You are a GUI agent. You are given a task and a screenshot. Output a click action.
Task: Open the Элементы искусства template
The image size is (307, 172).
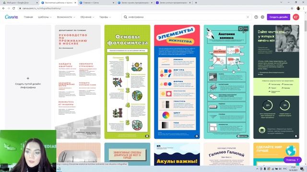(177, 82)
